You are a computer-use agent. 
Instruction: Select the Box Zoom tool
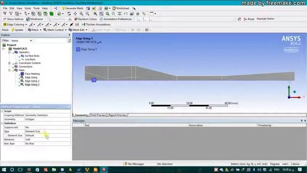coord(87,14)
